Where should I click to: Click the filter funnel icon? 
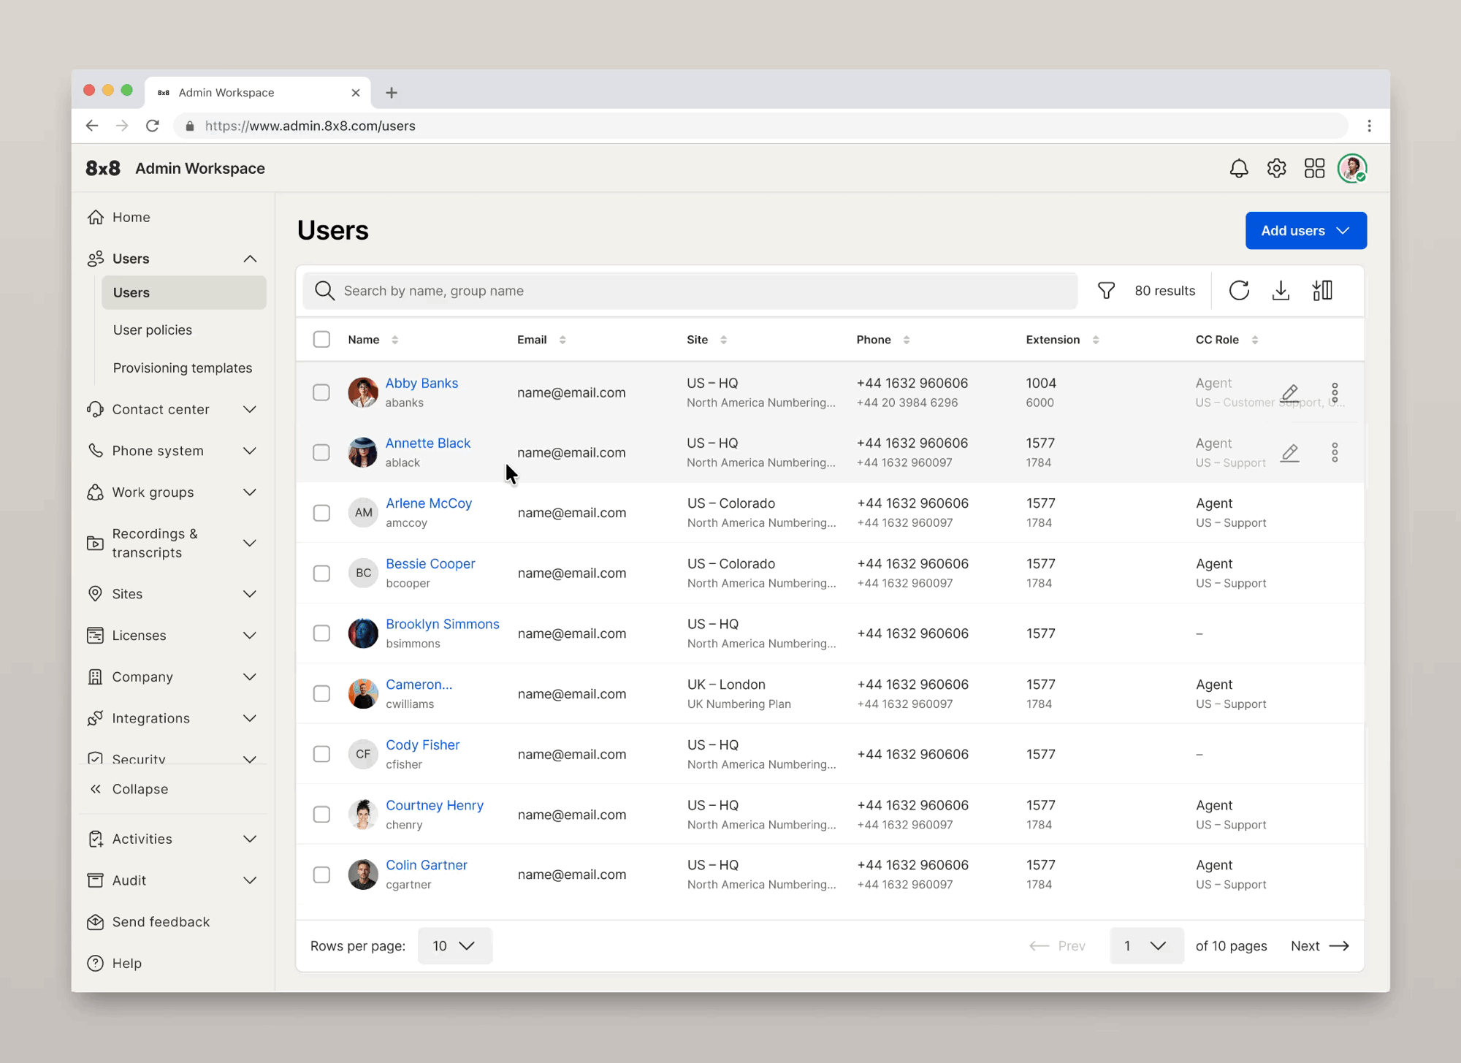click(1106, 291)
